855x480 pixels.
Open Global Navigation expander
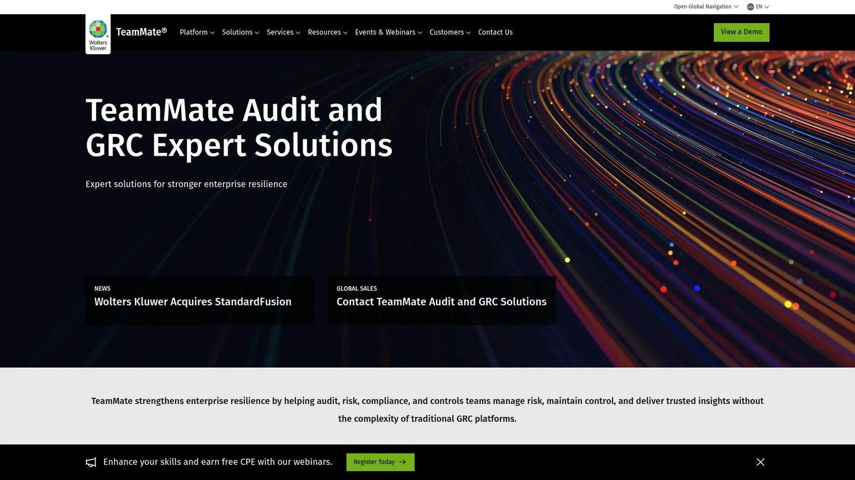click(x=706, y=7)
